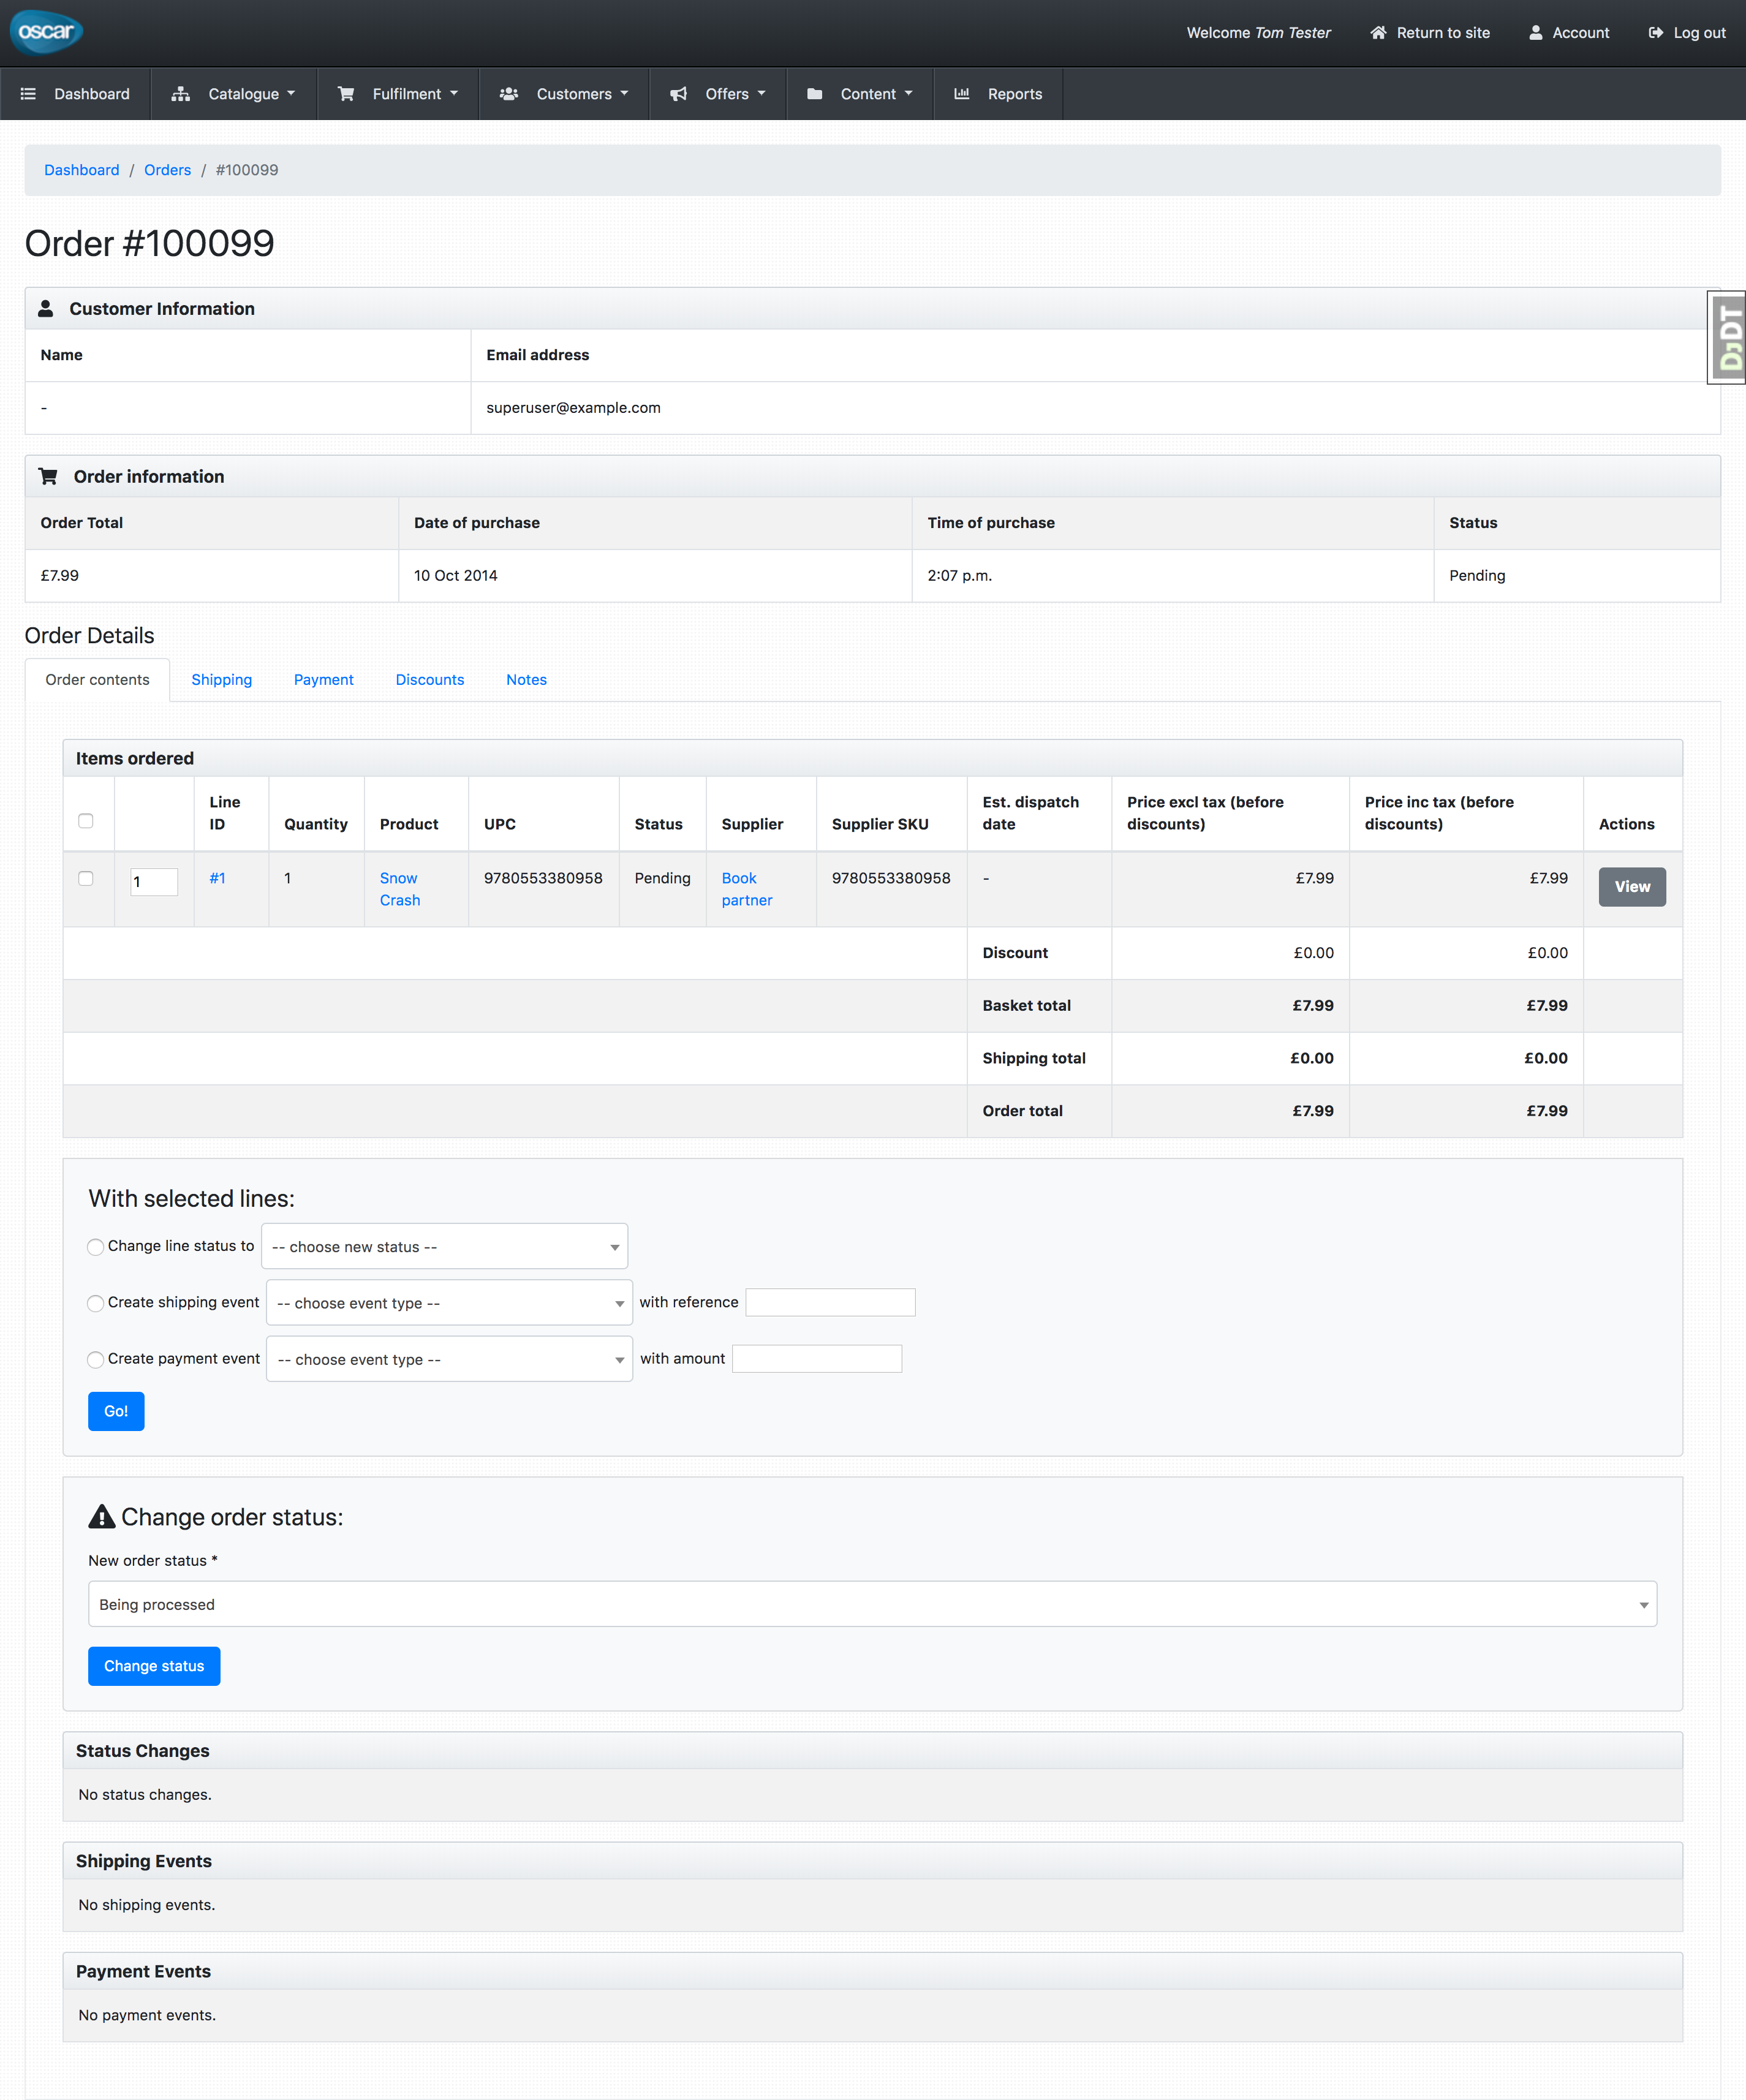Click the Customers group icon

(509, 94)
